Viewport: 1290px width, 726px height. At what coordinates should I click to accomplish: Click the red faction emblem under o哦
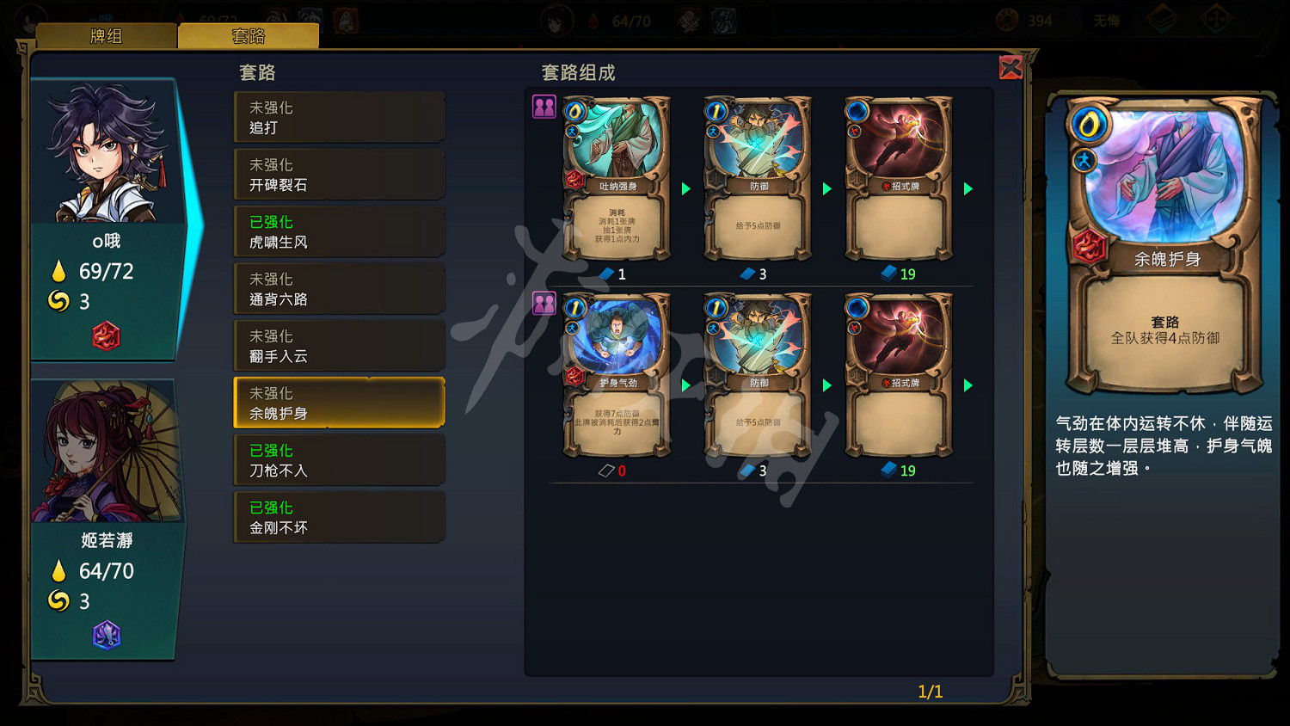[106, 336]
